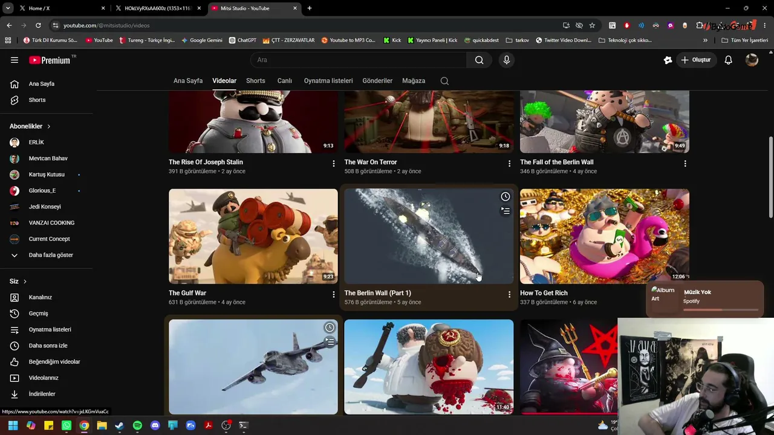Add the warship video to the queue
The image size is (774, 435).
506,211
